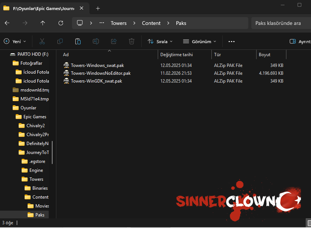
Task: Click the Content breadcrumb segment
Action: pos(151,23)
